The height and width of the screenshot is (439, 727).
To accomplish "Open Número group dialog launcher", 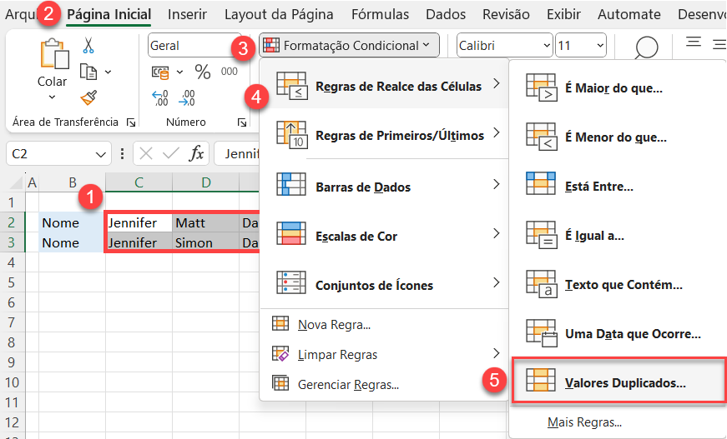I will tap(241, 122).
